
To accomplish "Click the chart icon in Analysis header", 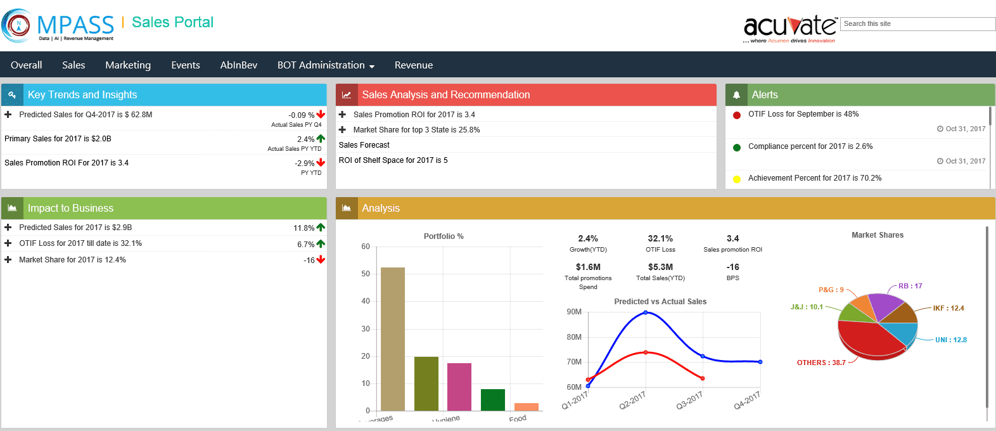I will [347, 208].
